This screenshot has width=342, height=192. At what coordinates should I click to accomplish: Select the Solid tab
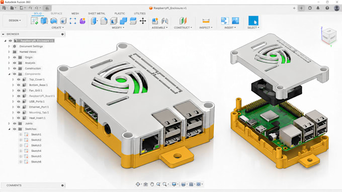38,14
